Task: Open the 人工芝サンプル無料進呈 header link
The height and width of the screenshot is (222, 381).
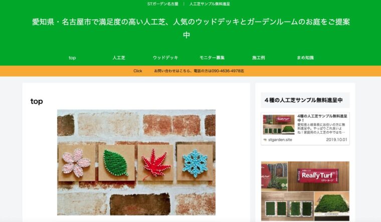Action: pyautogui.click(x=210, y=4)
